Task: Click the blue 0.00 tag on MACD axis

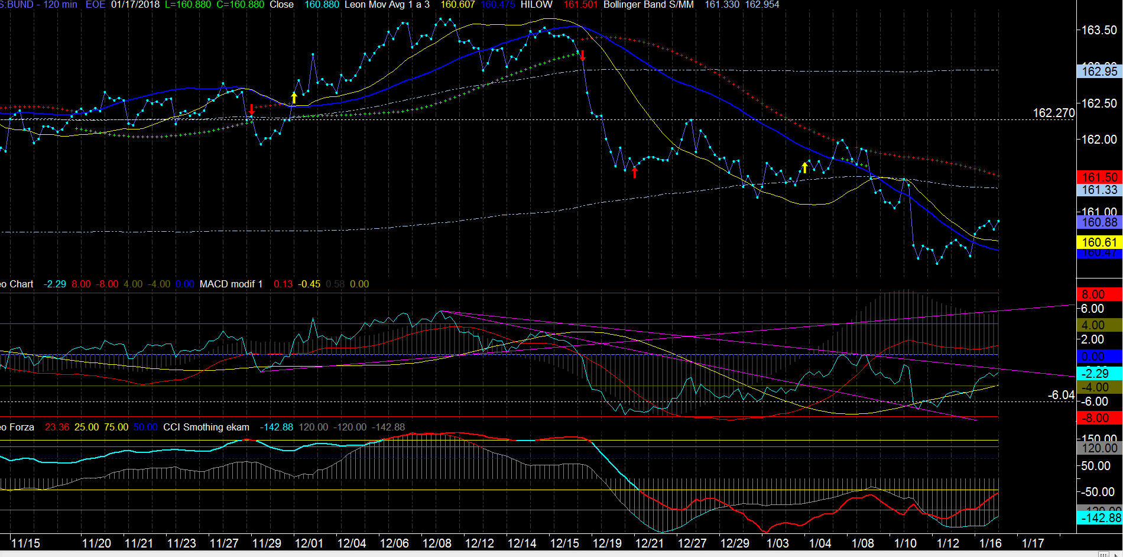Action: pyautogui.click(x=1099, y=357)
